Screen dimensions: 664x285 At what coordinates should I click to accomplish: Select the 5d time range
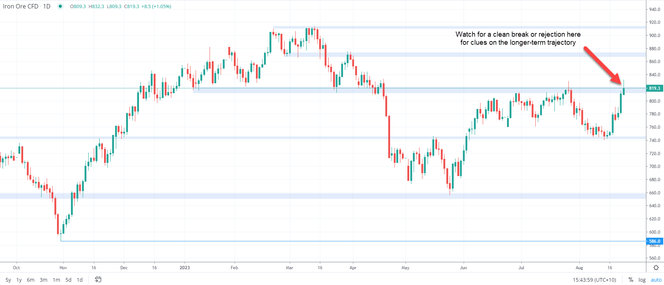click(x=68, y=280)
